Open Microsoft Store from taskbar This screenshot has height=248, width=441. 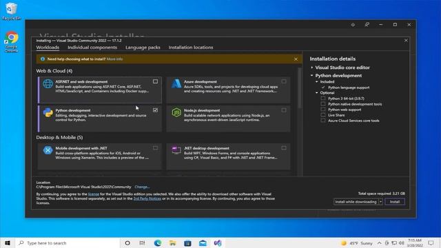[x=187, y=243]
